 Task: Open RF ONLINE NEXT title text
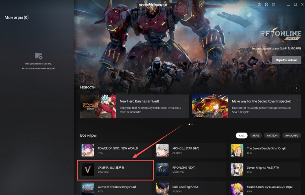[183, 167]
